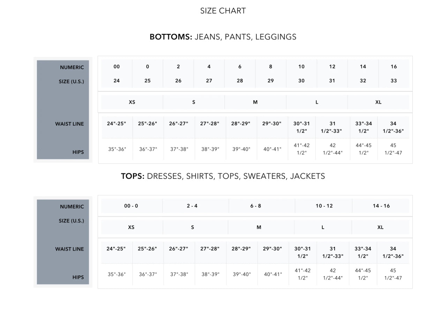Select the XL cell in bottoms table
Screen dimensions: 448x311
click(x=378, y=102)
